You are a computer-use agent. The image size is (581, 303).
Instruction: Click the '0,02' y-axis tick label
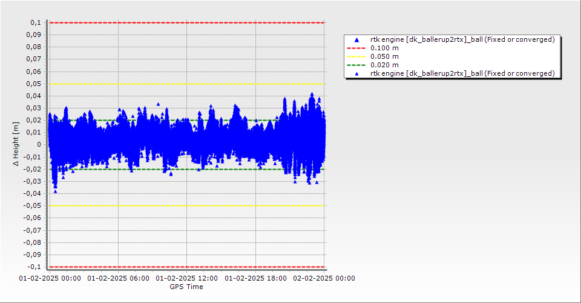[34, 120]
